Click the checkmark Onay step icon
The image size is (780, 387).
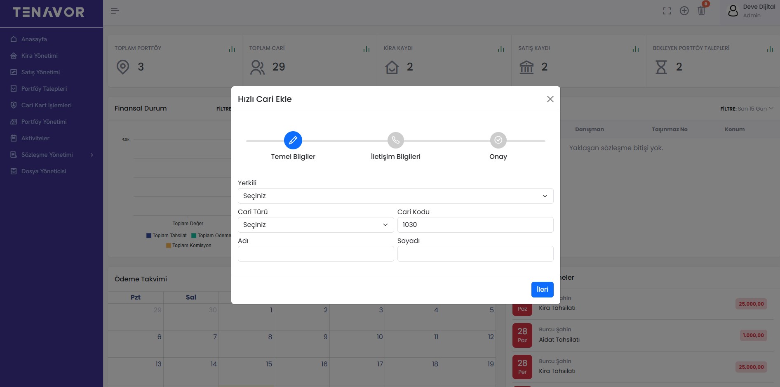click(x=498, y=140)
